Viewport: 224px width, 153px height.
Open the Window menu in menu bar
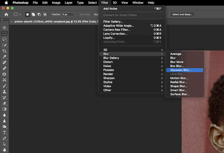[138, 3]
